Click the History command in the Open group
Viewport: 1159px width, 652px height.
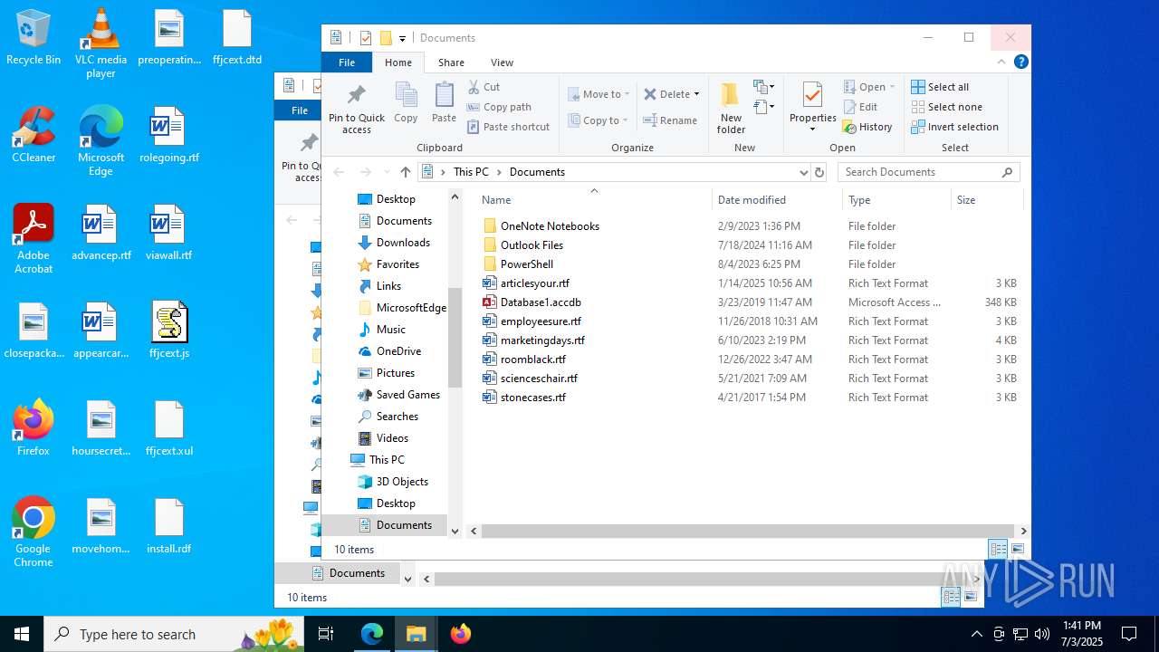coord(867,127)
